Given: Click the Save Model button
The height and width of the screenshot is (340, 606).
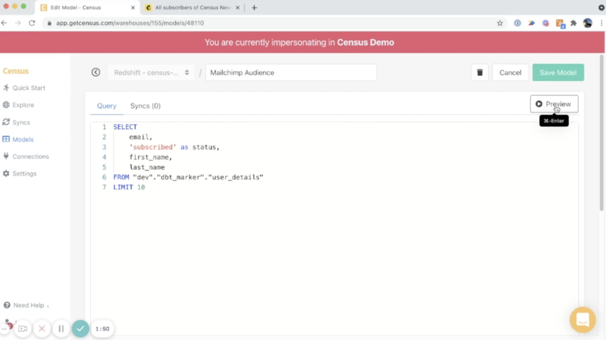Looking at the screenshot, I should click(x=558, y=73).
